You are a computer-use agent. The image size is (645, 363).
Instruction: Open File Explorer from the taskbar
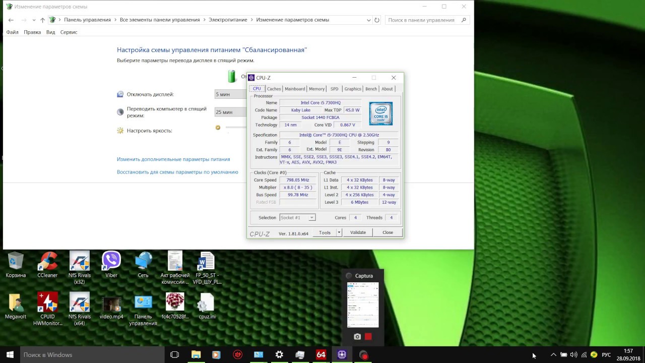point(196,355)
